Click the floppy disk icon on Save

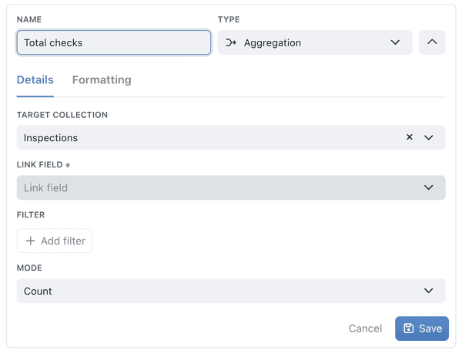408,328
